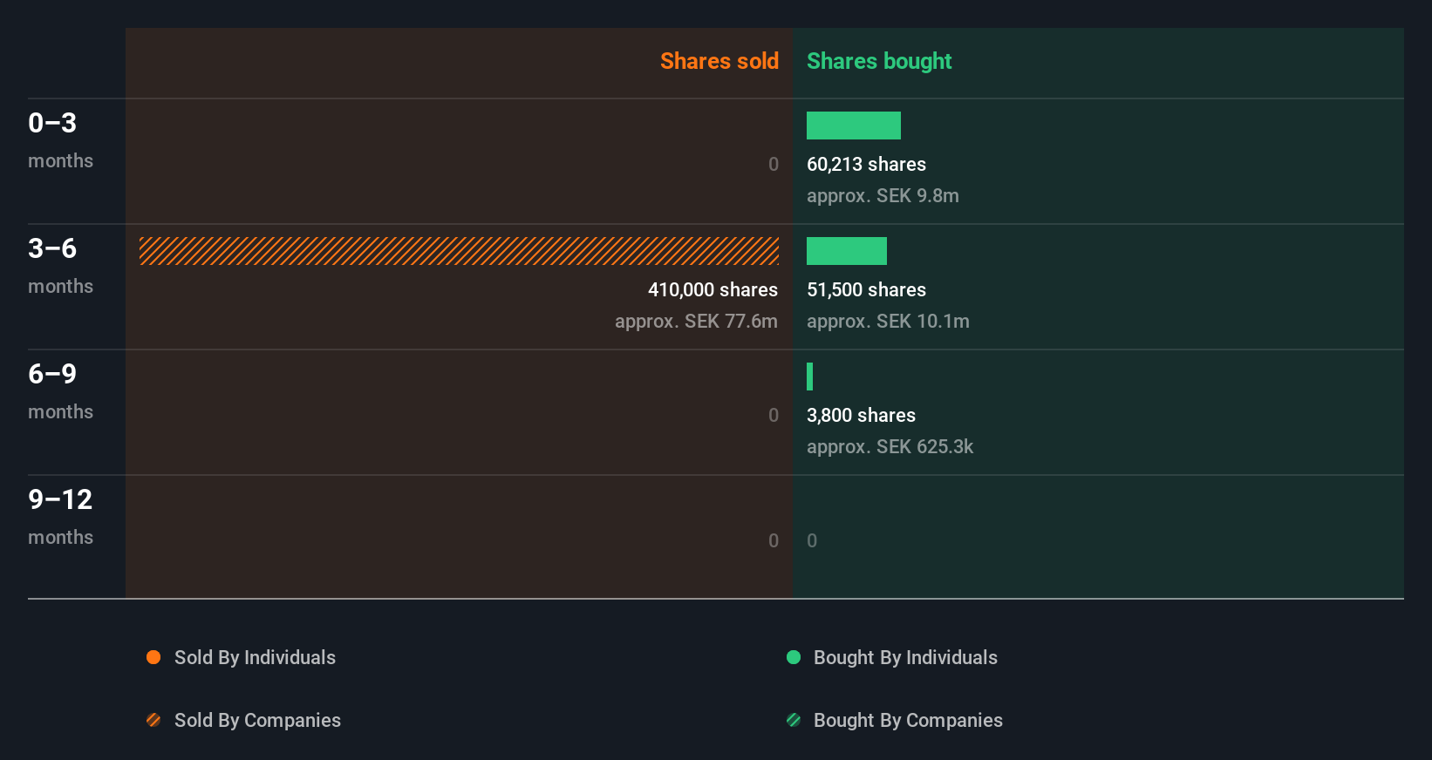Click the sold zero in 6–9 months row

coord(774,415)
